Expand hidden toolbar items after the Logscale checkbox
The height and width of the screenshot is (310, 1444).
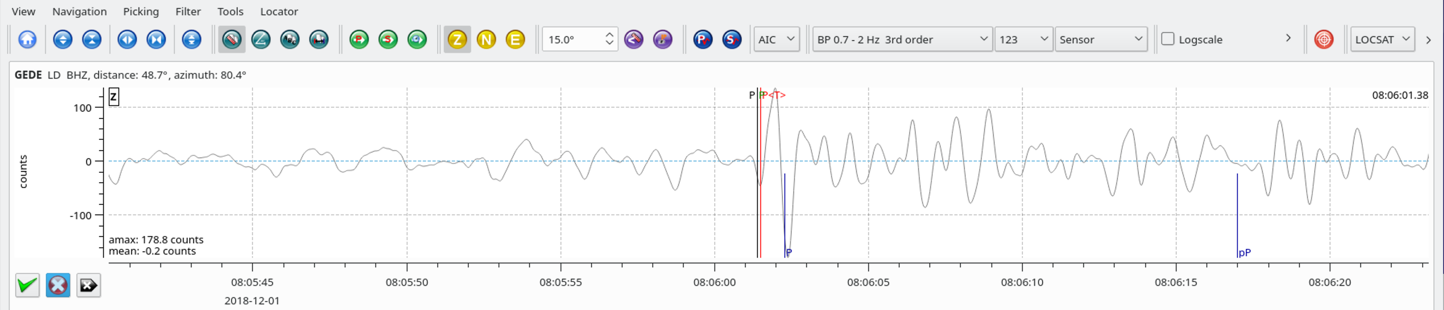point(1288,38)
